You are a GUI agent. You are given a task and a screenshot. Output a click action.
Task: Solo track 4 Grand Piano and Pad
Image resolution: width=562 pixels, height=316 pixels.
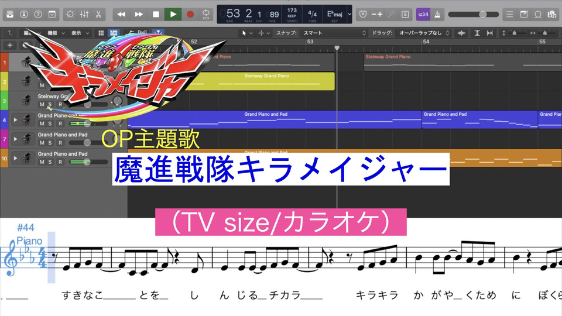pos(50,123)
